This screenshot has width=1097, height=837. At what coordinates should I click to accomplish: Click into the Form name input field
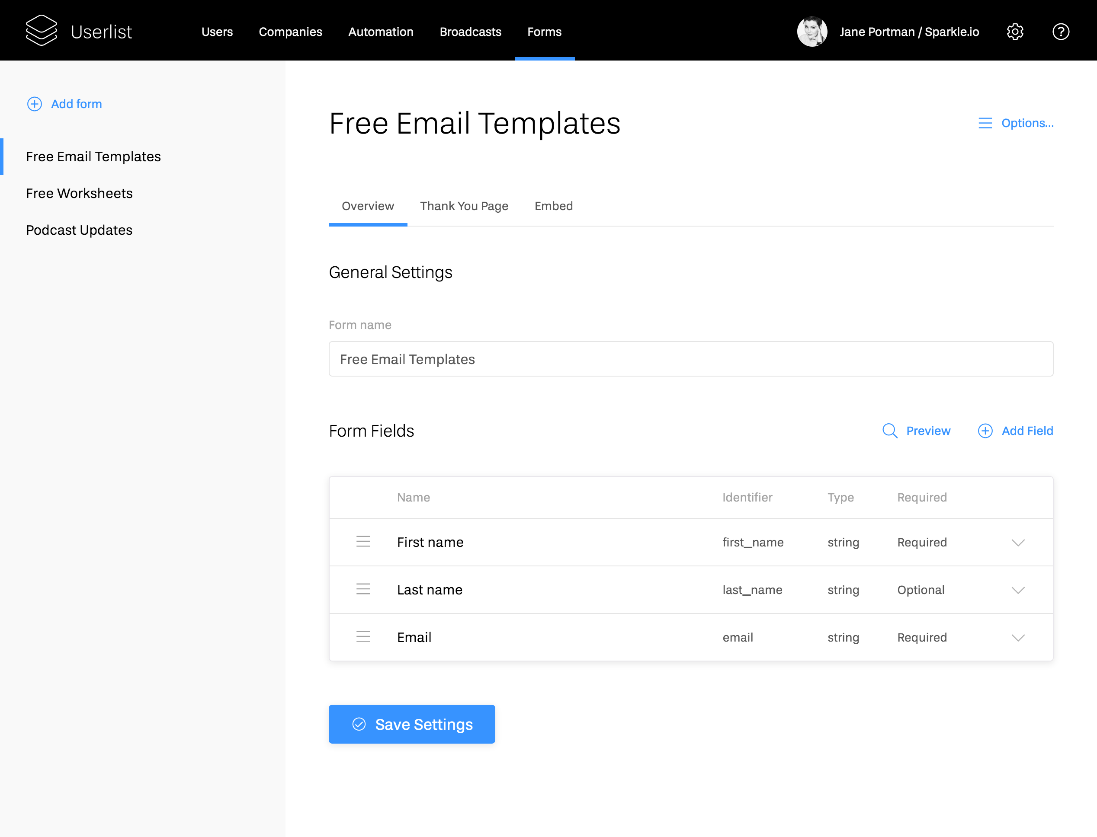(690, 359)
